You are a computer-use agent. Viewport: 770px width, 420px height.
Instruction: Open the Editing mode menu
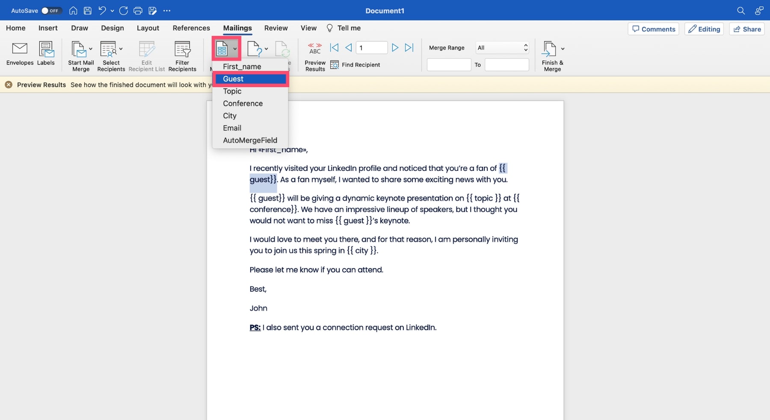pos(704,29)
